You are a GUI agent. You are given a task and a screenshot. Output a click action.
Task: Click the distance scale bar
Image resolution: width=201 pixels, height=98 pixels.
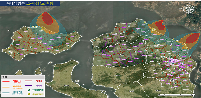(x=177, y=95)
